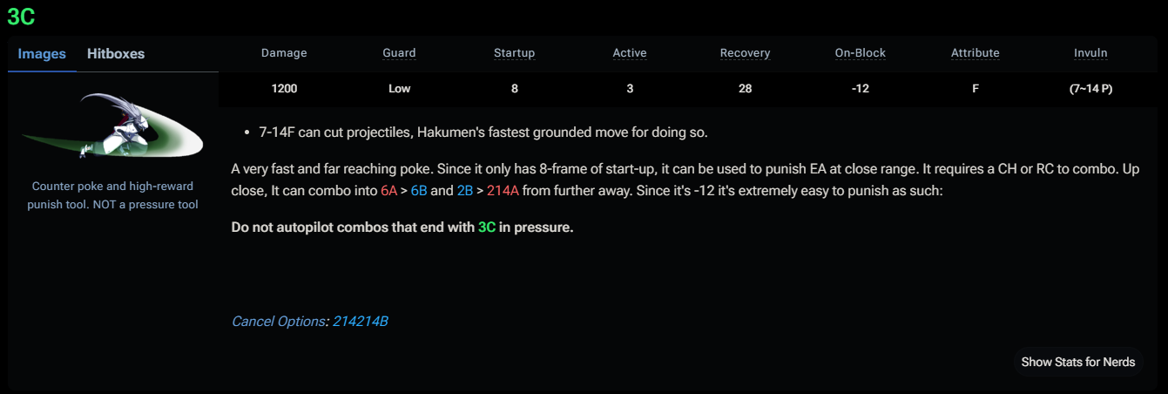
Task: Select the Attribute column header
Action: tap(975, 53)
